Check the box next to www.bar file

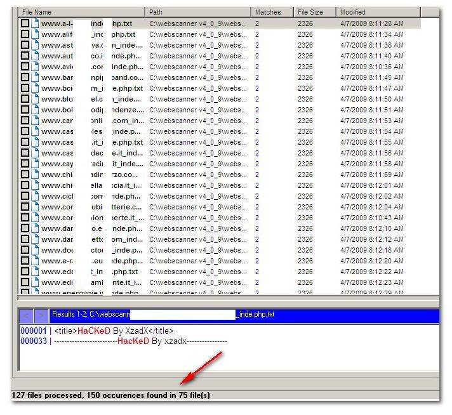[25, 77]
